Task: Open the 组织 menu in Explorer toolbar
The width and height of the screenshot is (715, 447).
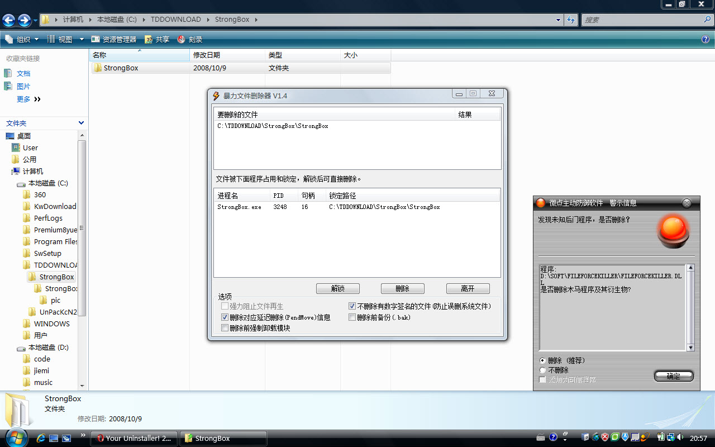Action: [22, 39]
